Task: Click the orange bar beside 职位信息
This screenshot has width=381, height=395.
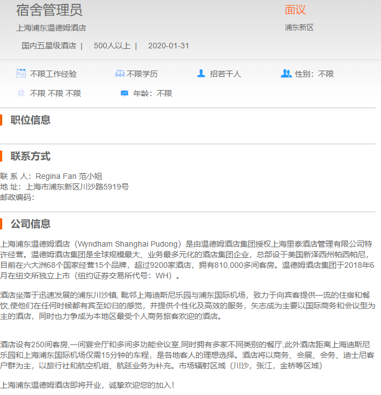Action: click(2, 120)
